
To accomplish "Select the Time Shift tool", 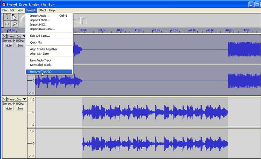I will click(7, 24).
